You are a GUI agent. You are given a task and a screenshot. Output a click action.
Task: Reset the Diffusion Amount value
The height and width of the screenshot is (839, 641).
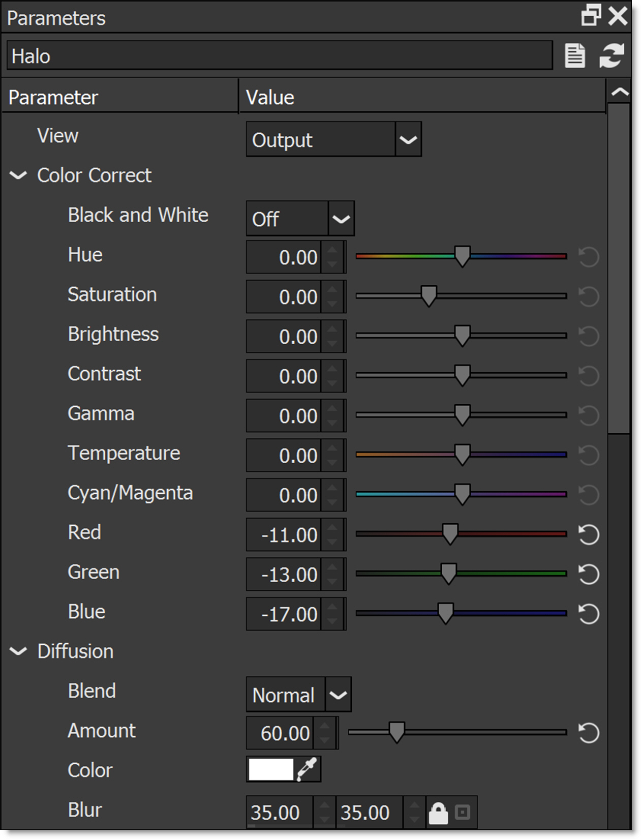coord(589,733)
